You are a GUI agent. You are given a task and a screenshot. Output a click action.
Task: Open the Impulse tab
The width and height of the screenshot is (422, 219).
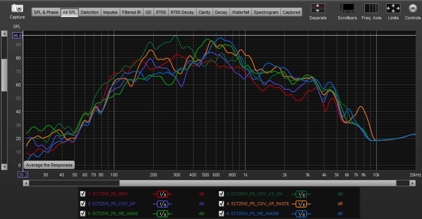110,12
